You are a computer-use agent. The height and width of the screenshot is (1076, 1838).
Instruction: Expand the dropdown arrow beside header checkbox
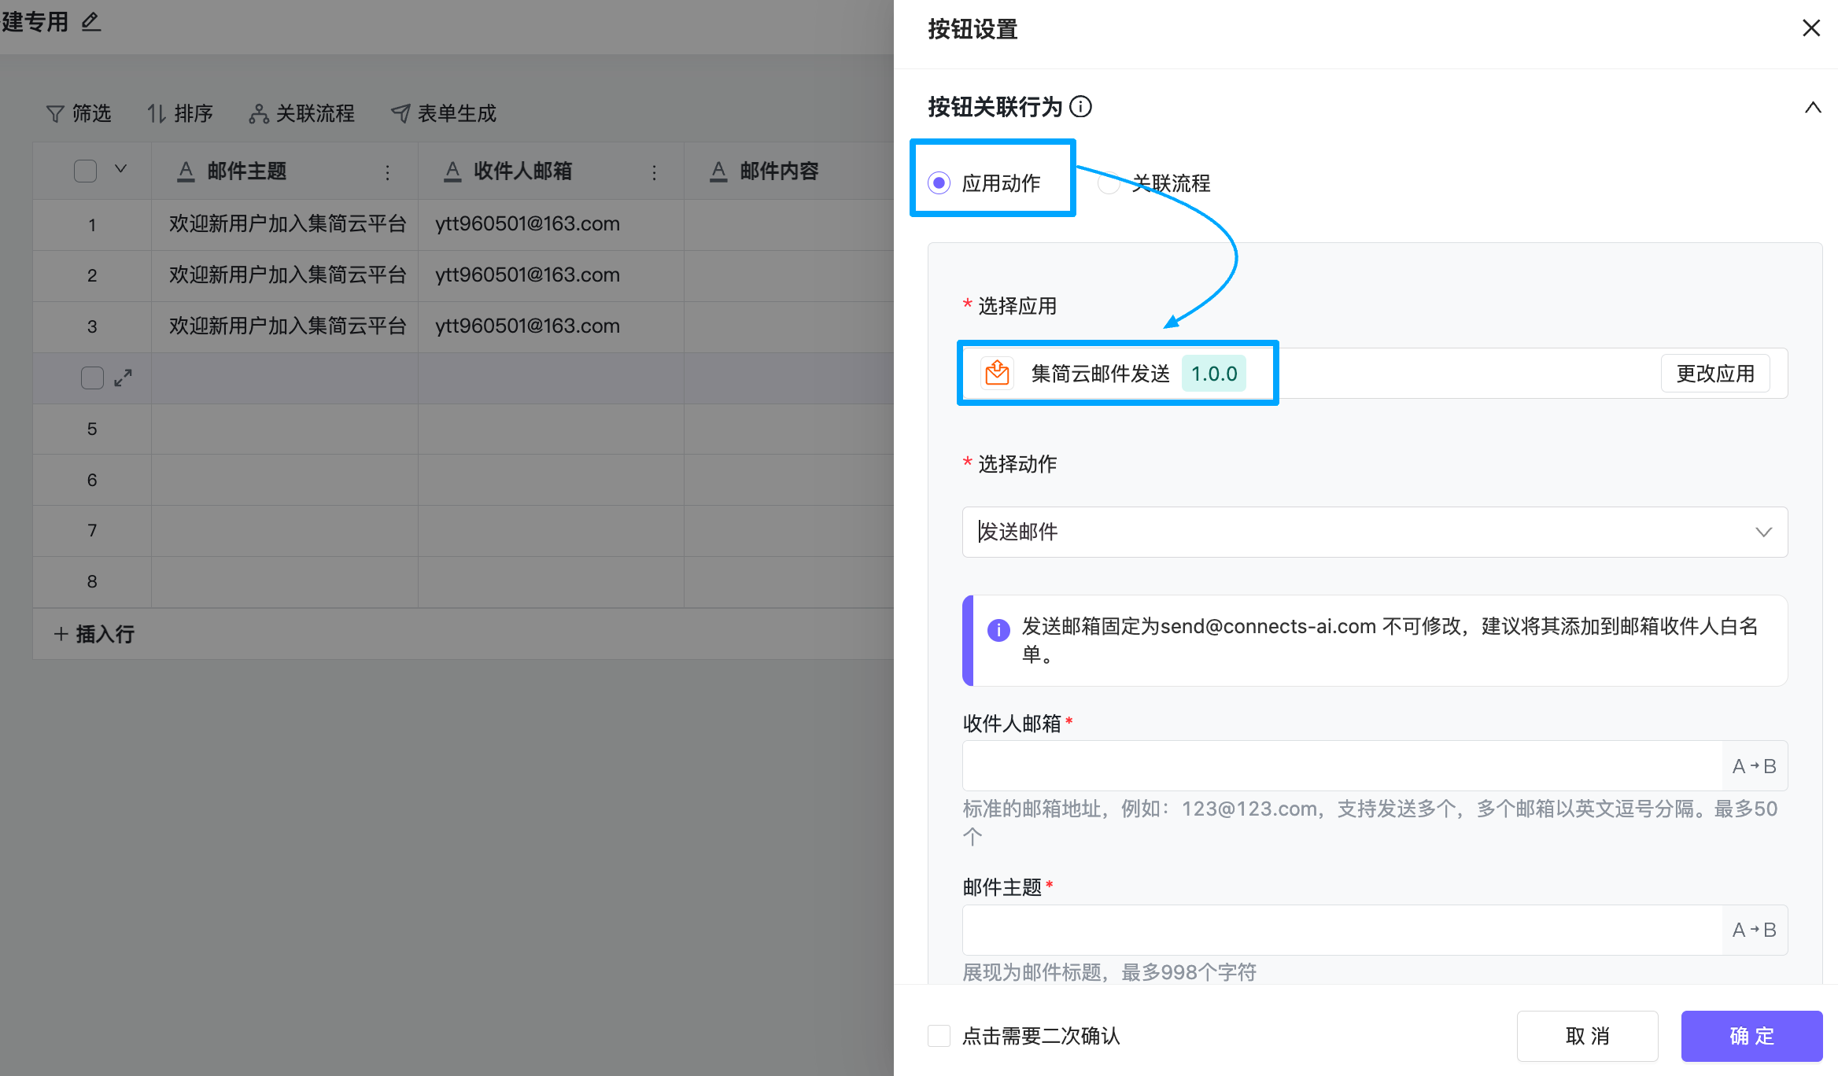120,169
